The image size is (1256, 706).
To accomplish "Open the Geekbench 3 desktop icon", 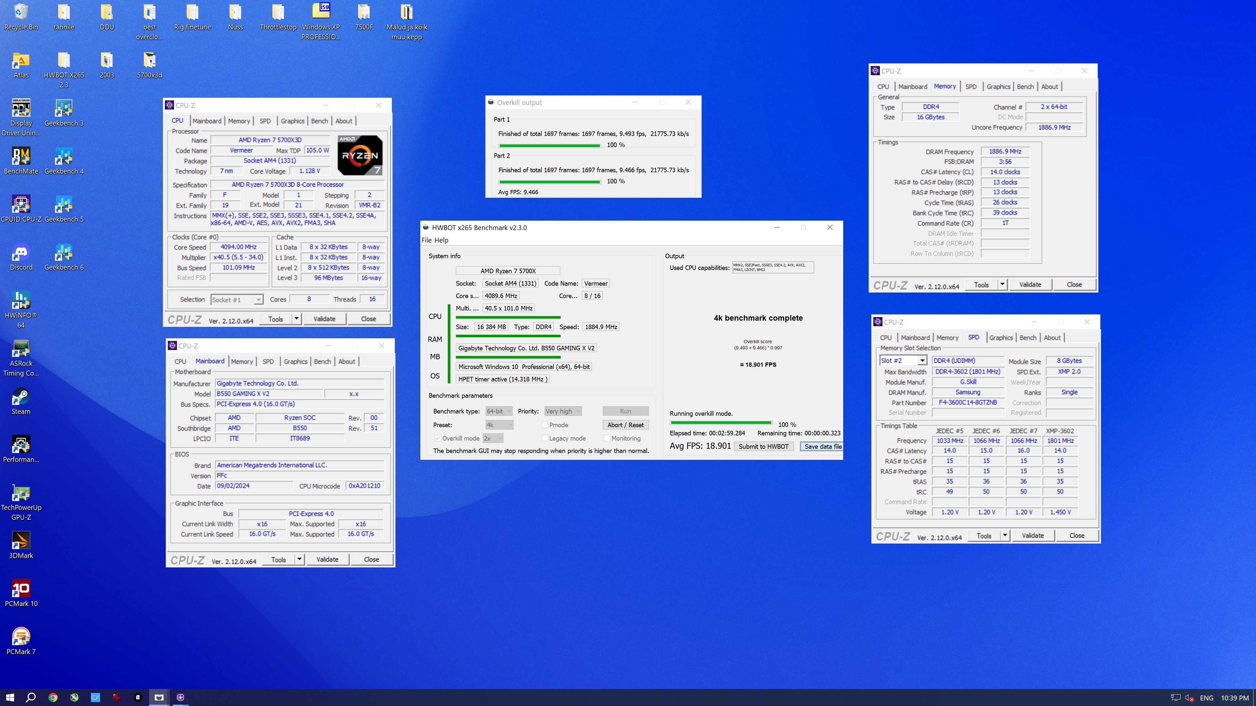I will (x=64, y=113).
